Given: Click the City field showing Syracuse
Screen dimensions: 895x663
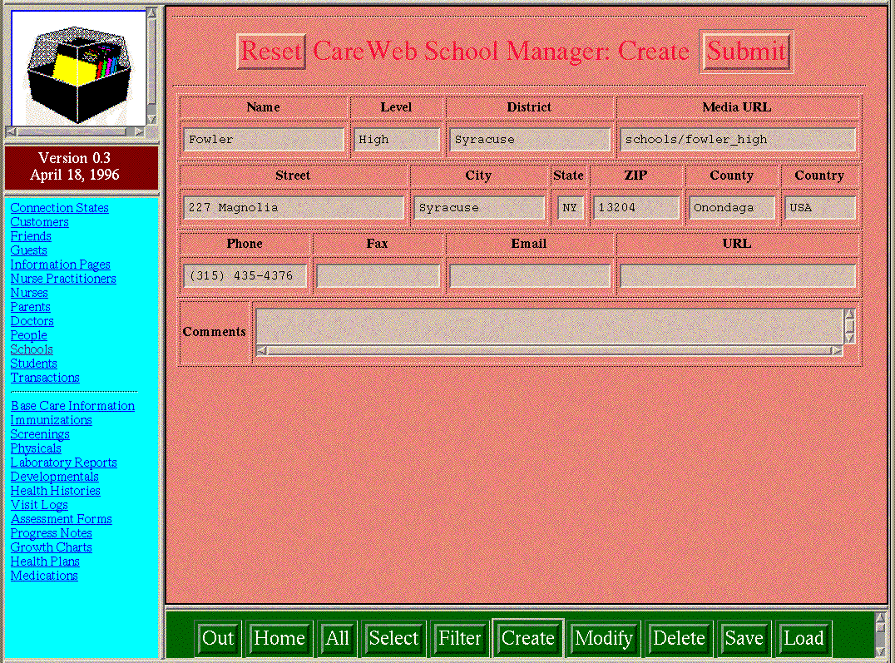Looking at the screenshot, I should [479, 208].
